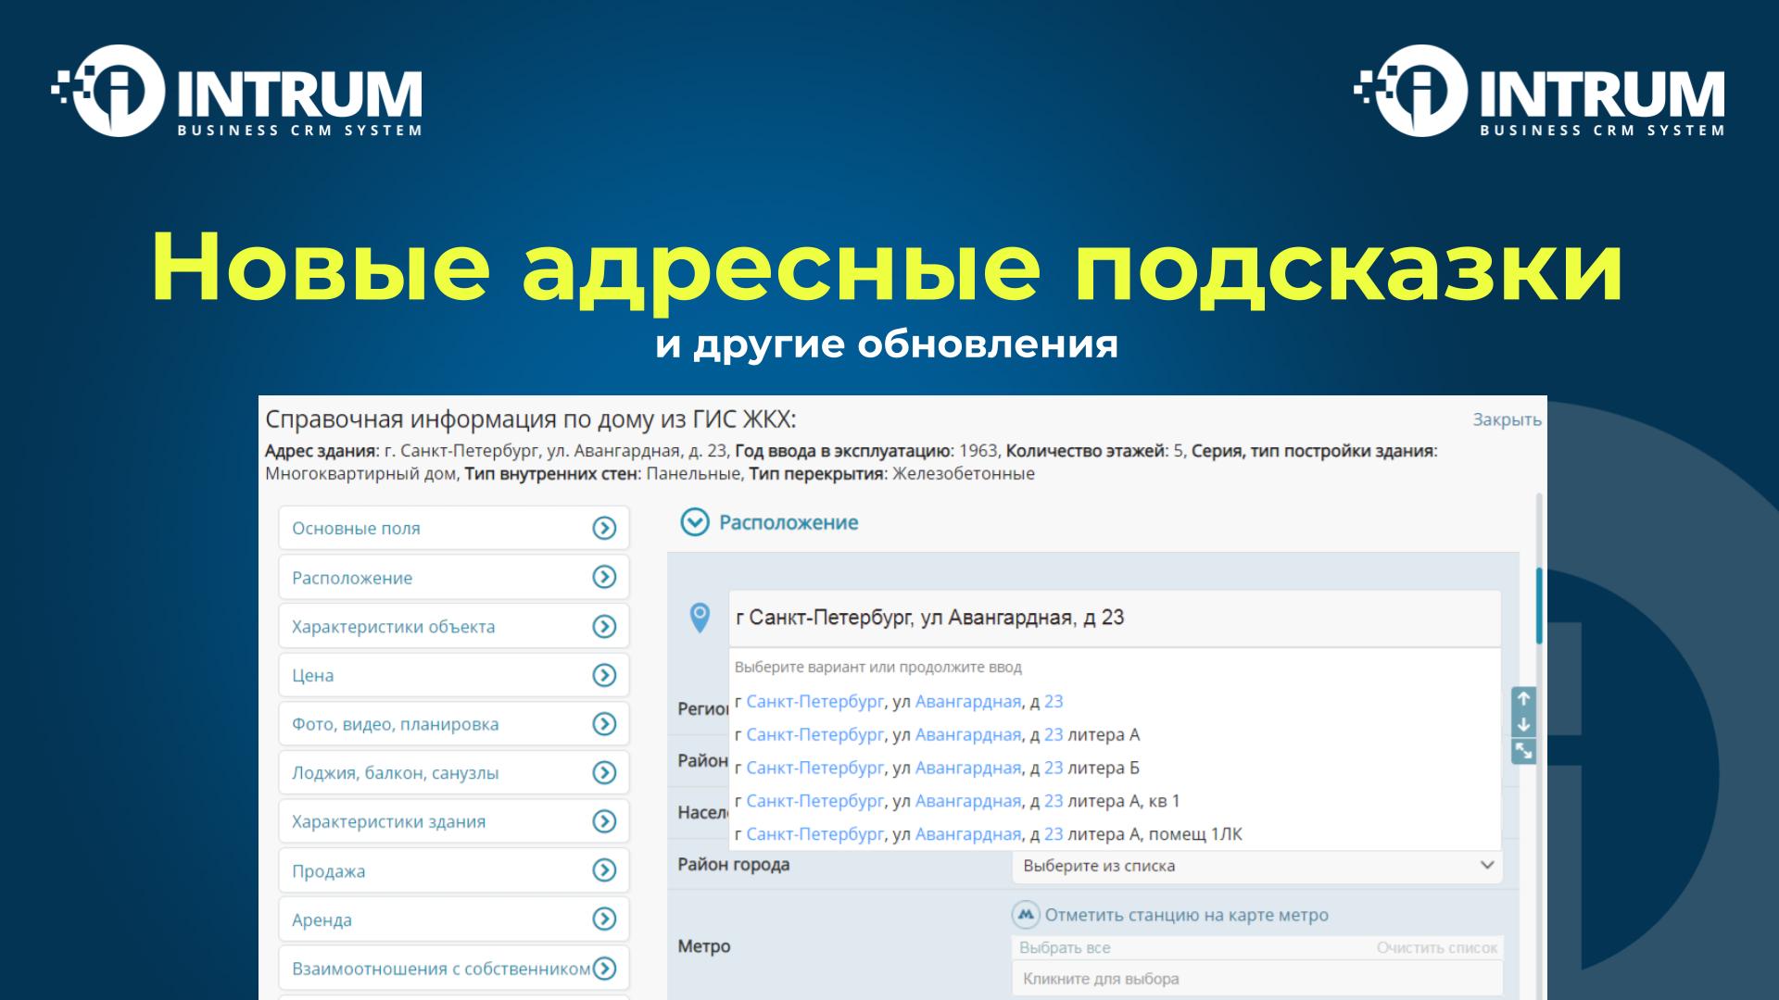Select suggestion ending with д 23 литера Б
The image size is (1779, 1000).
[x=1115, y=769]
